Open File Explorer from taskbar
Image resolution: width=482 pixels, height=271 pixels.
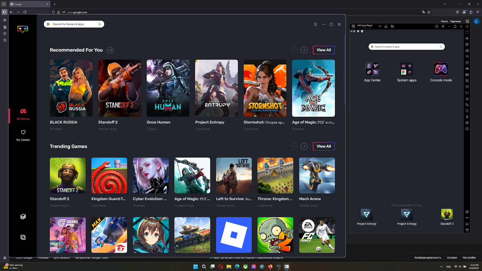(x=229, y=266)
